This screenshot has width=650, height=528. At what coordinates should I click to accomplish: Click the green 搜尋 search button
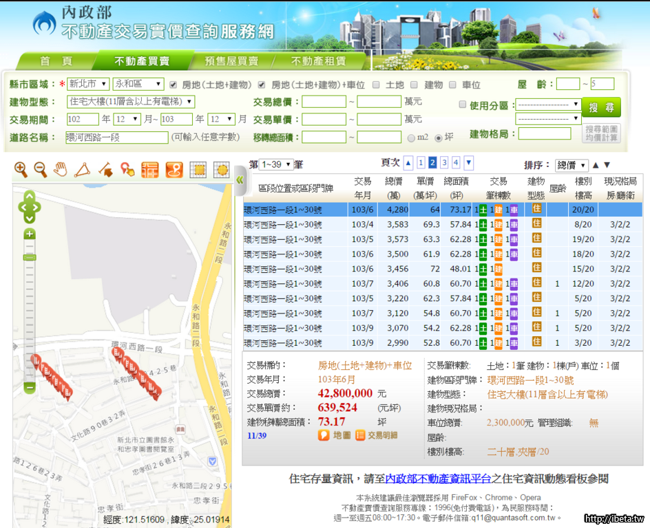pos(600,107)
